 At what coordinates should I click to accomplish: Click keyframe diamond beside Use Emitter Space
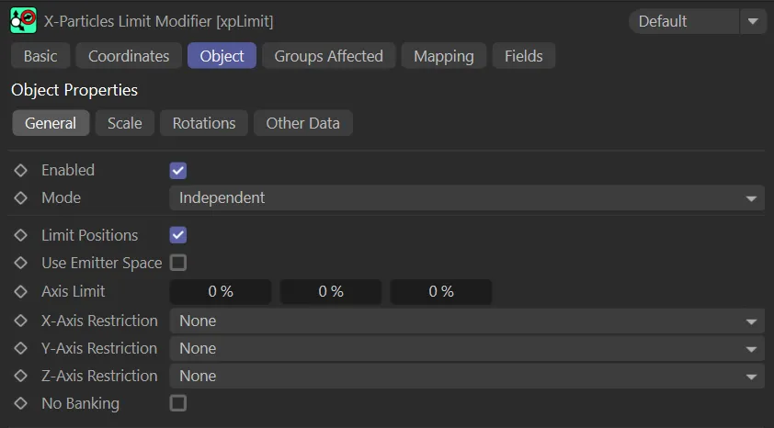tap(21, 264)
